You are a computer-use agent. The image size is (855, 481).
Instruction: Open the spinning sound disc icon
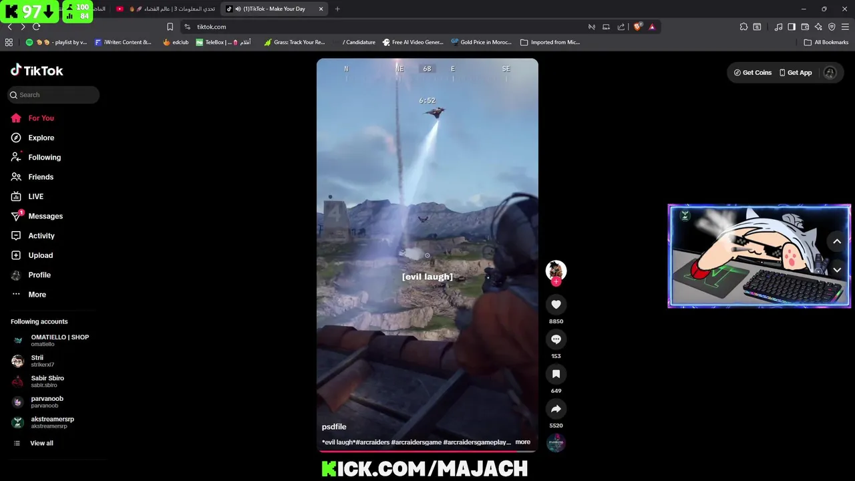tap(556, 442)
